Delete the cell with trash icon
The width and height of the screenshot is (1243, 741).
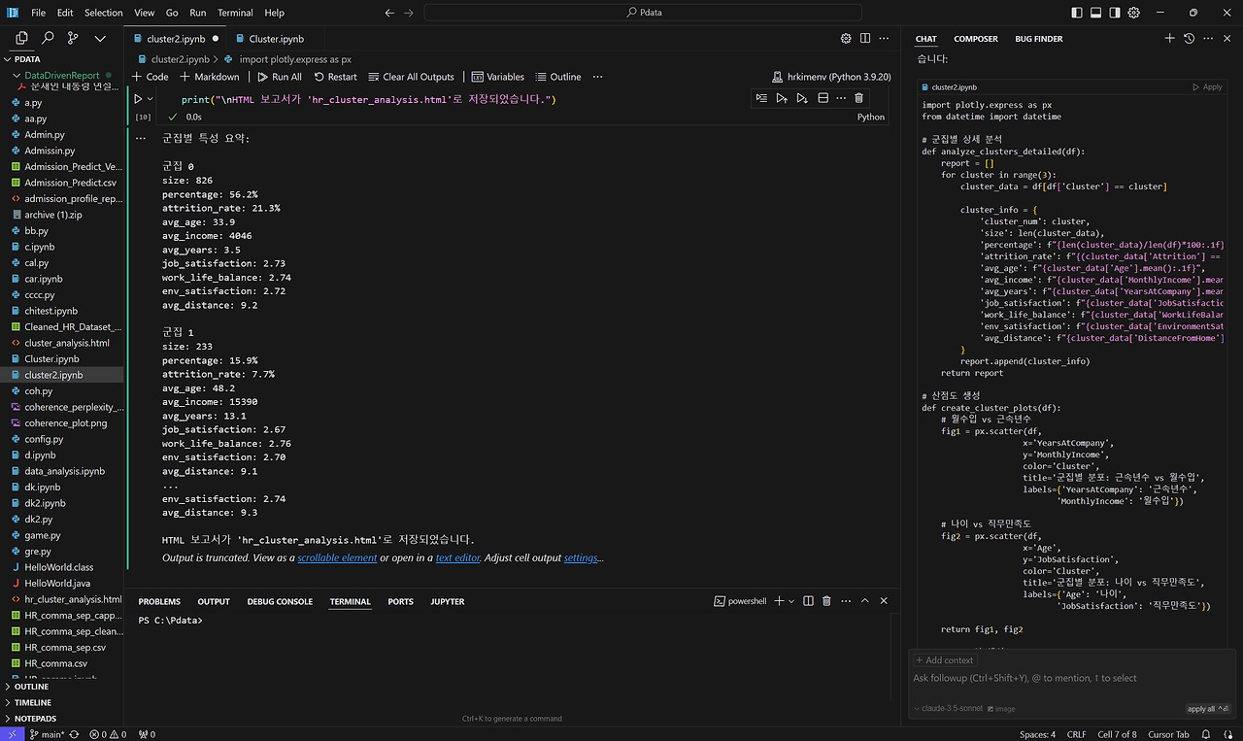(858, 98)
